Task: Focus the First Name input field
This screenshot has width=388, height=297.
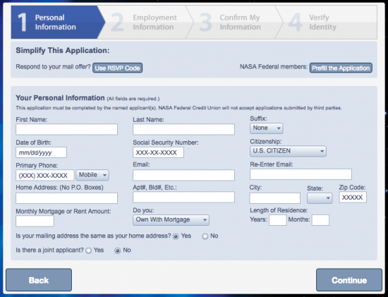Action: coord(66,129)
